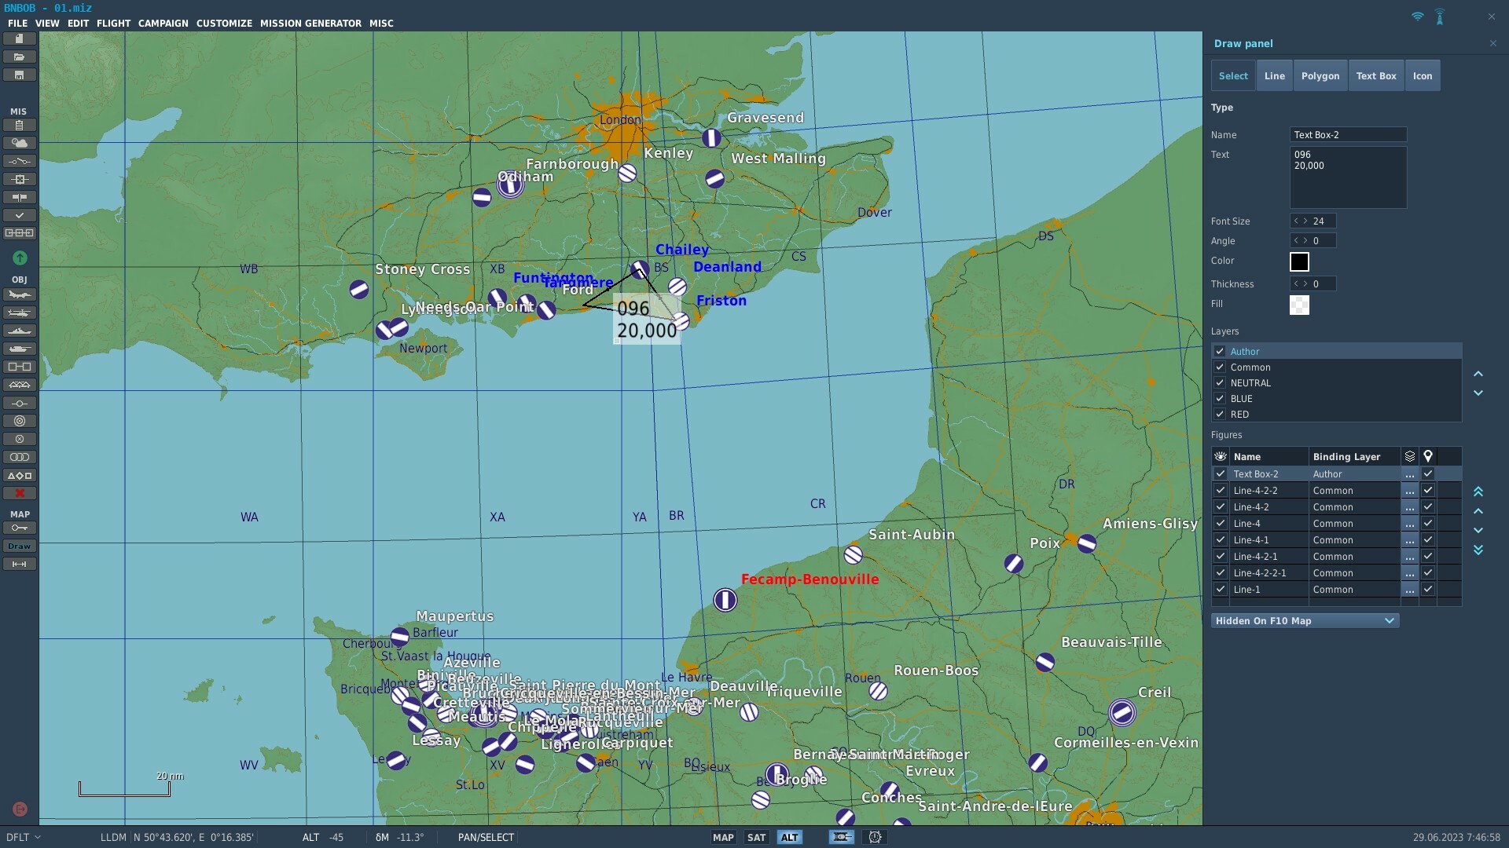Switch to the Line draw tab
The height and width of the screenshot is (848, 1509).
[x=1275, y=76]
